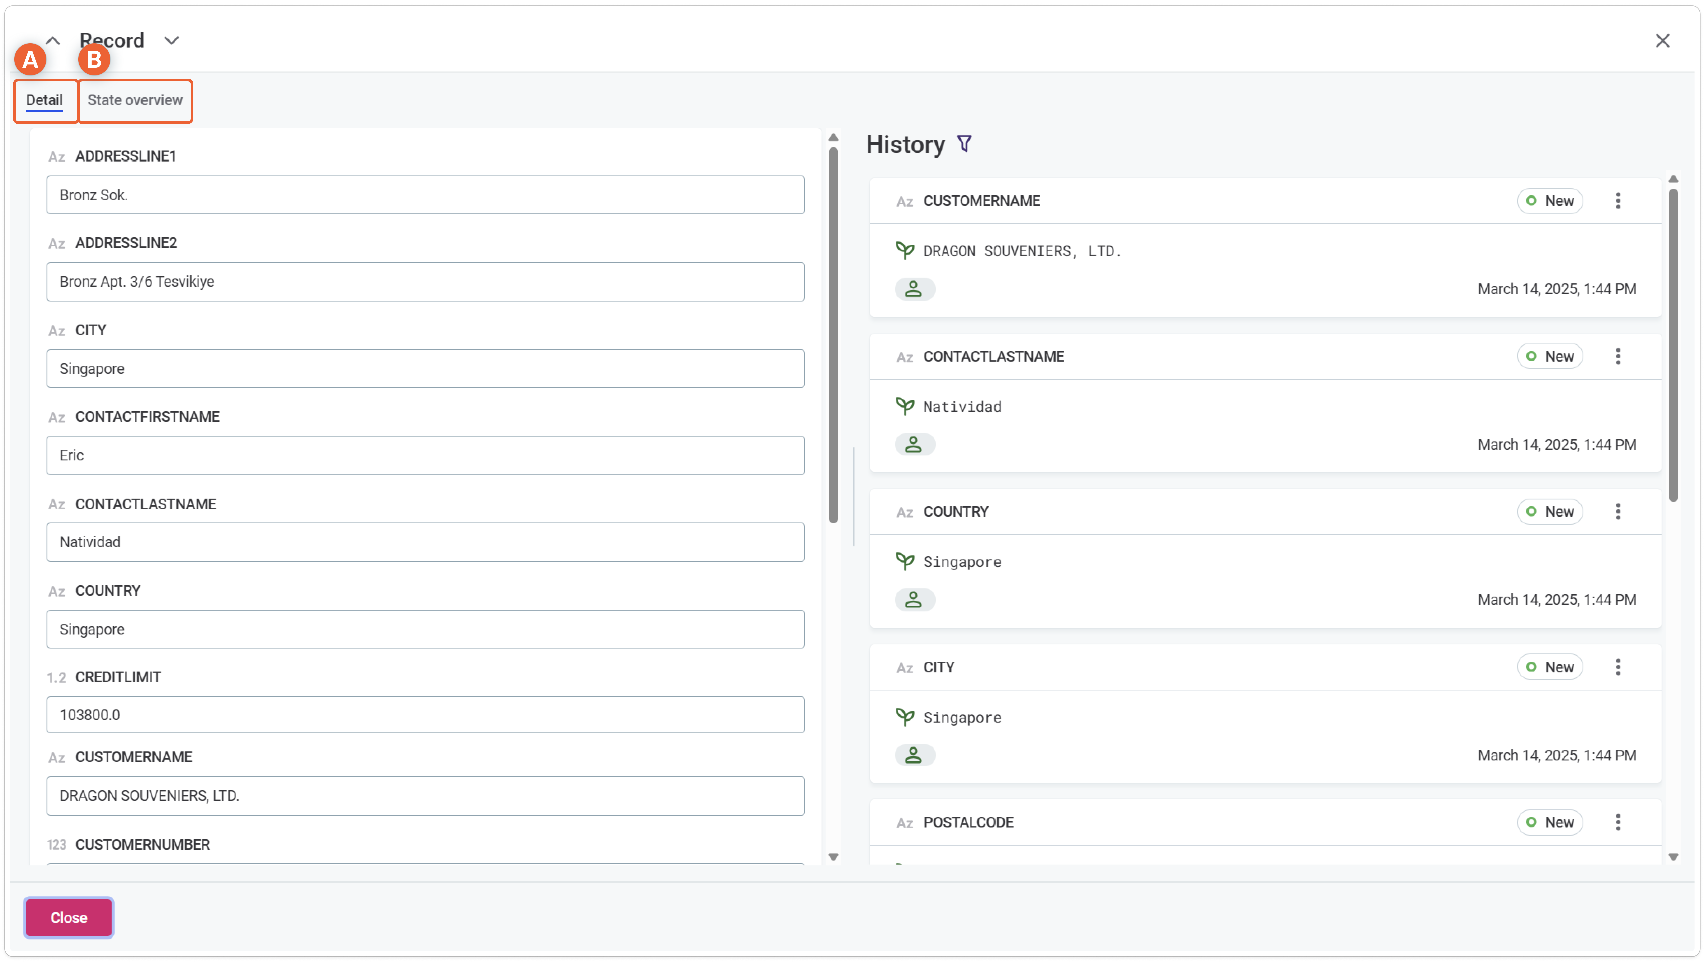Select the Detail tab
This screenshot has height=963, width=1705.
(45, 100)
